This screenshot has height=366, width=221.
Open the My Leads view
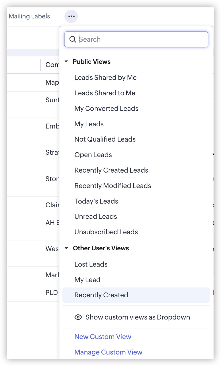click(x=89, y=124)
